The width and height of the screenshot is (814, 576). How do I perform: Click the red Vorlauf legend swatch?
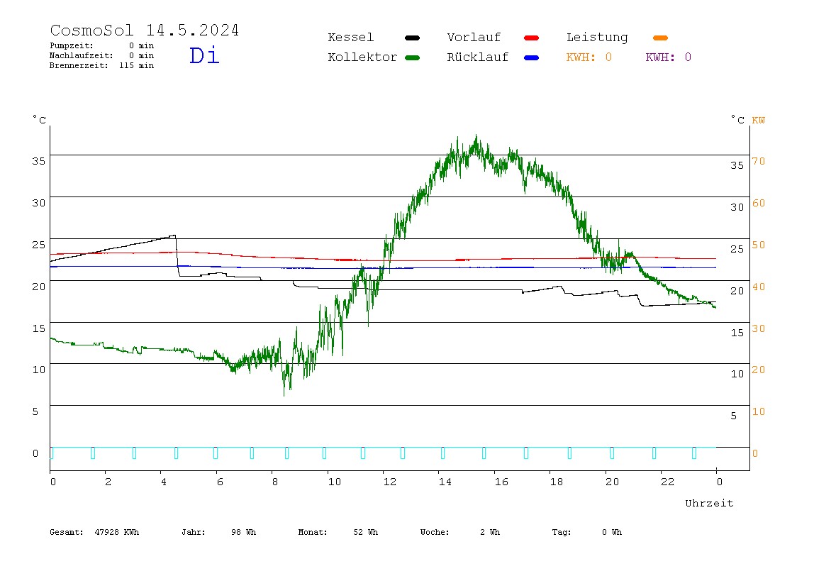(x=532, y=38)
